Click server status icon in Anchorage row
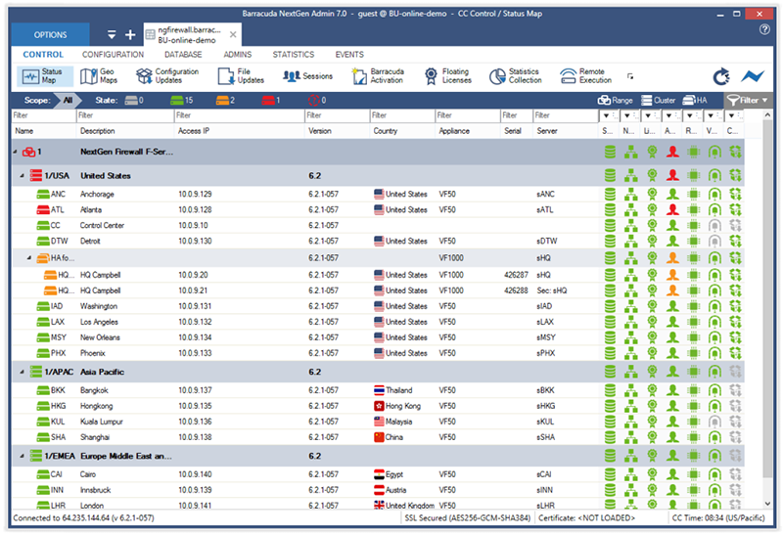783x535 pixels. tap(610, 194)
